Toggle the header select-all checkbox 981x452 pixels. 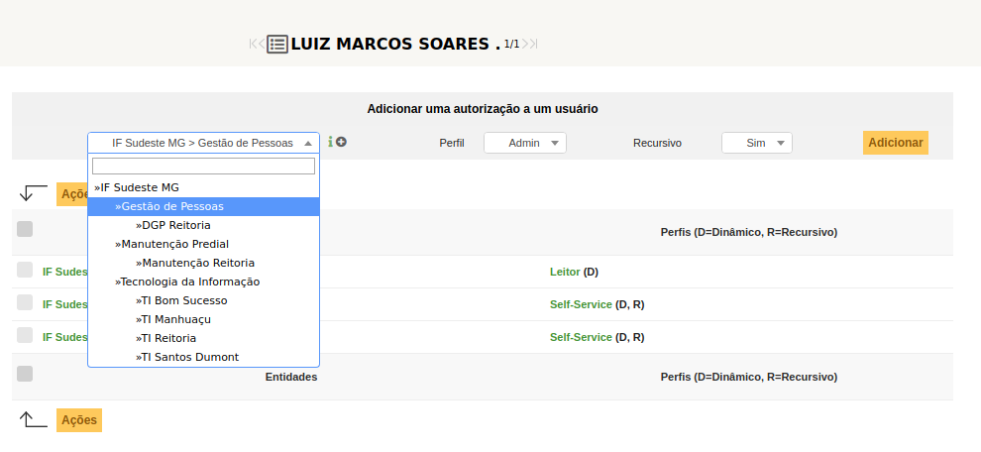[25, 229]
